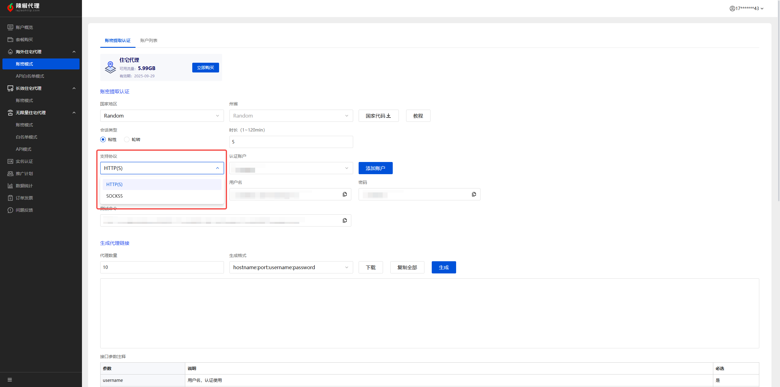Viewport: 780px width, 387px height.
Task: Copy the password field value
Action: (x=474, y=194)
